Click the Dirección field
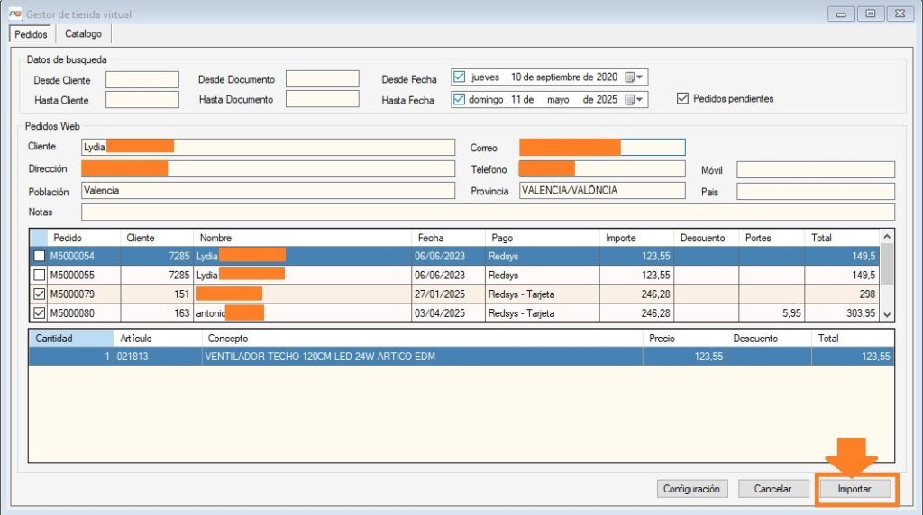 pos(268,168)
